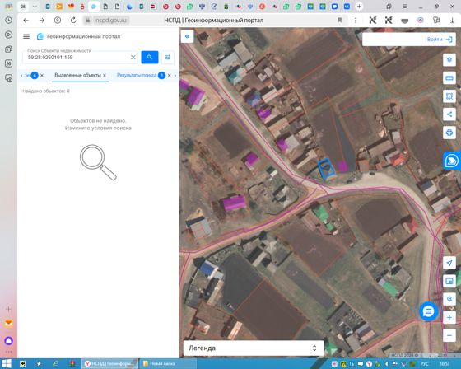This screenshot has width=461, height=369.
Task: Switch to Результаты поиска tab
Action: pyautogui.click(x=137, y=75)
